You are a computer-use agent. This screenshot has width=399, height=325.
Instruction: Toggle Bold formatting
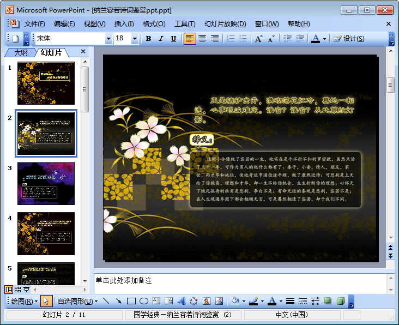148,39
